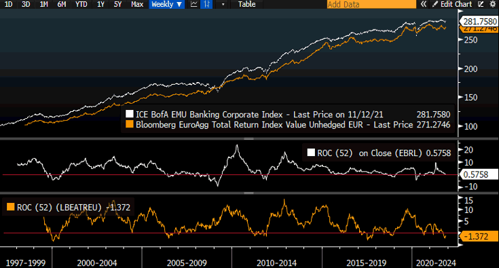The image size is (499, 268).
Task: Expand chart type dropdown arrow
Action: click(223, 5)
